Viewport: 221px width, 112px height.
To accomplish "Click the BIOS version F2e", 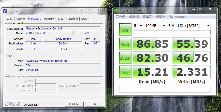I will coord(63,65).
